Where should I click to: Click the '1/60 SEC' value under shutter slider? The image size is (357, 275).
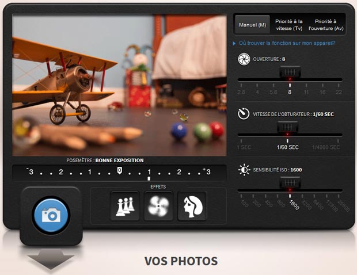(288, 147)
